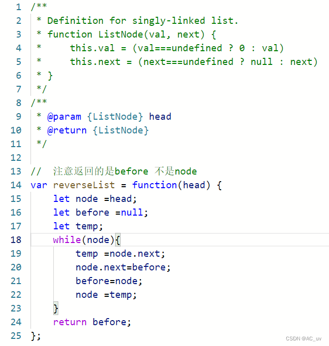Click 'node =temp;' statement
329x346 pixels.
tap(106, 295)
